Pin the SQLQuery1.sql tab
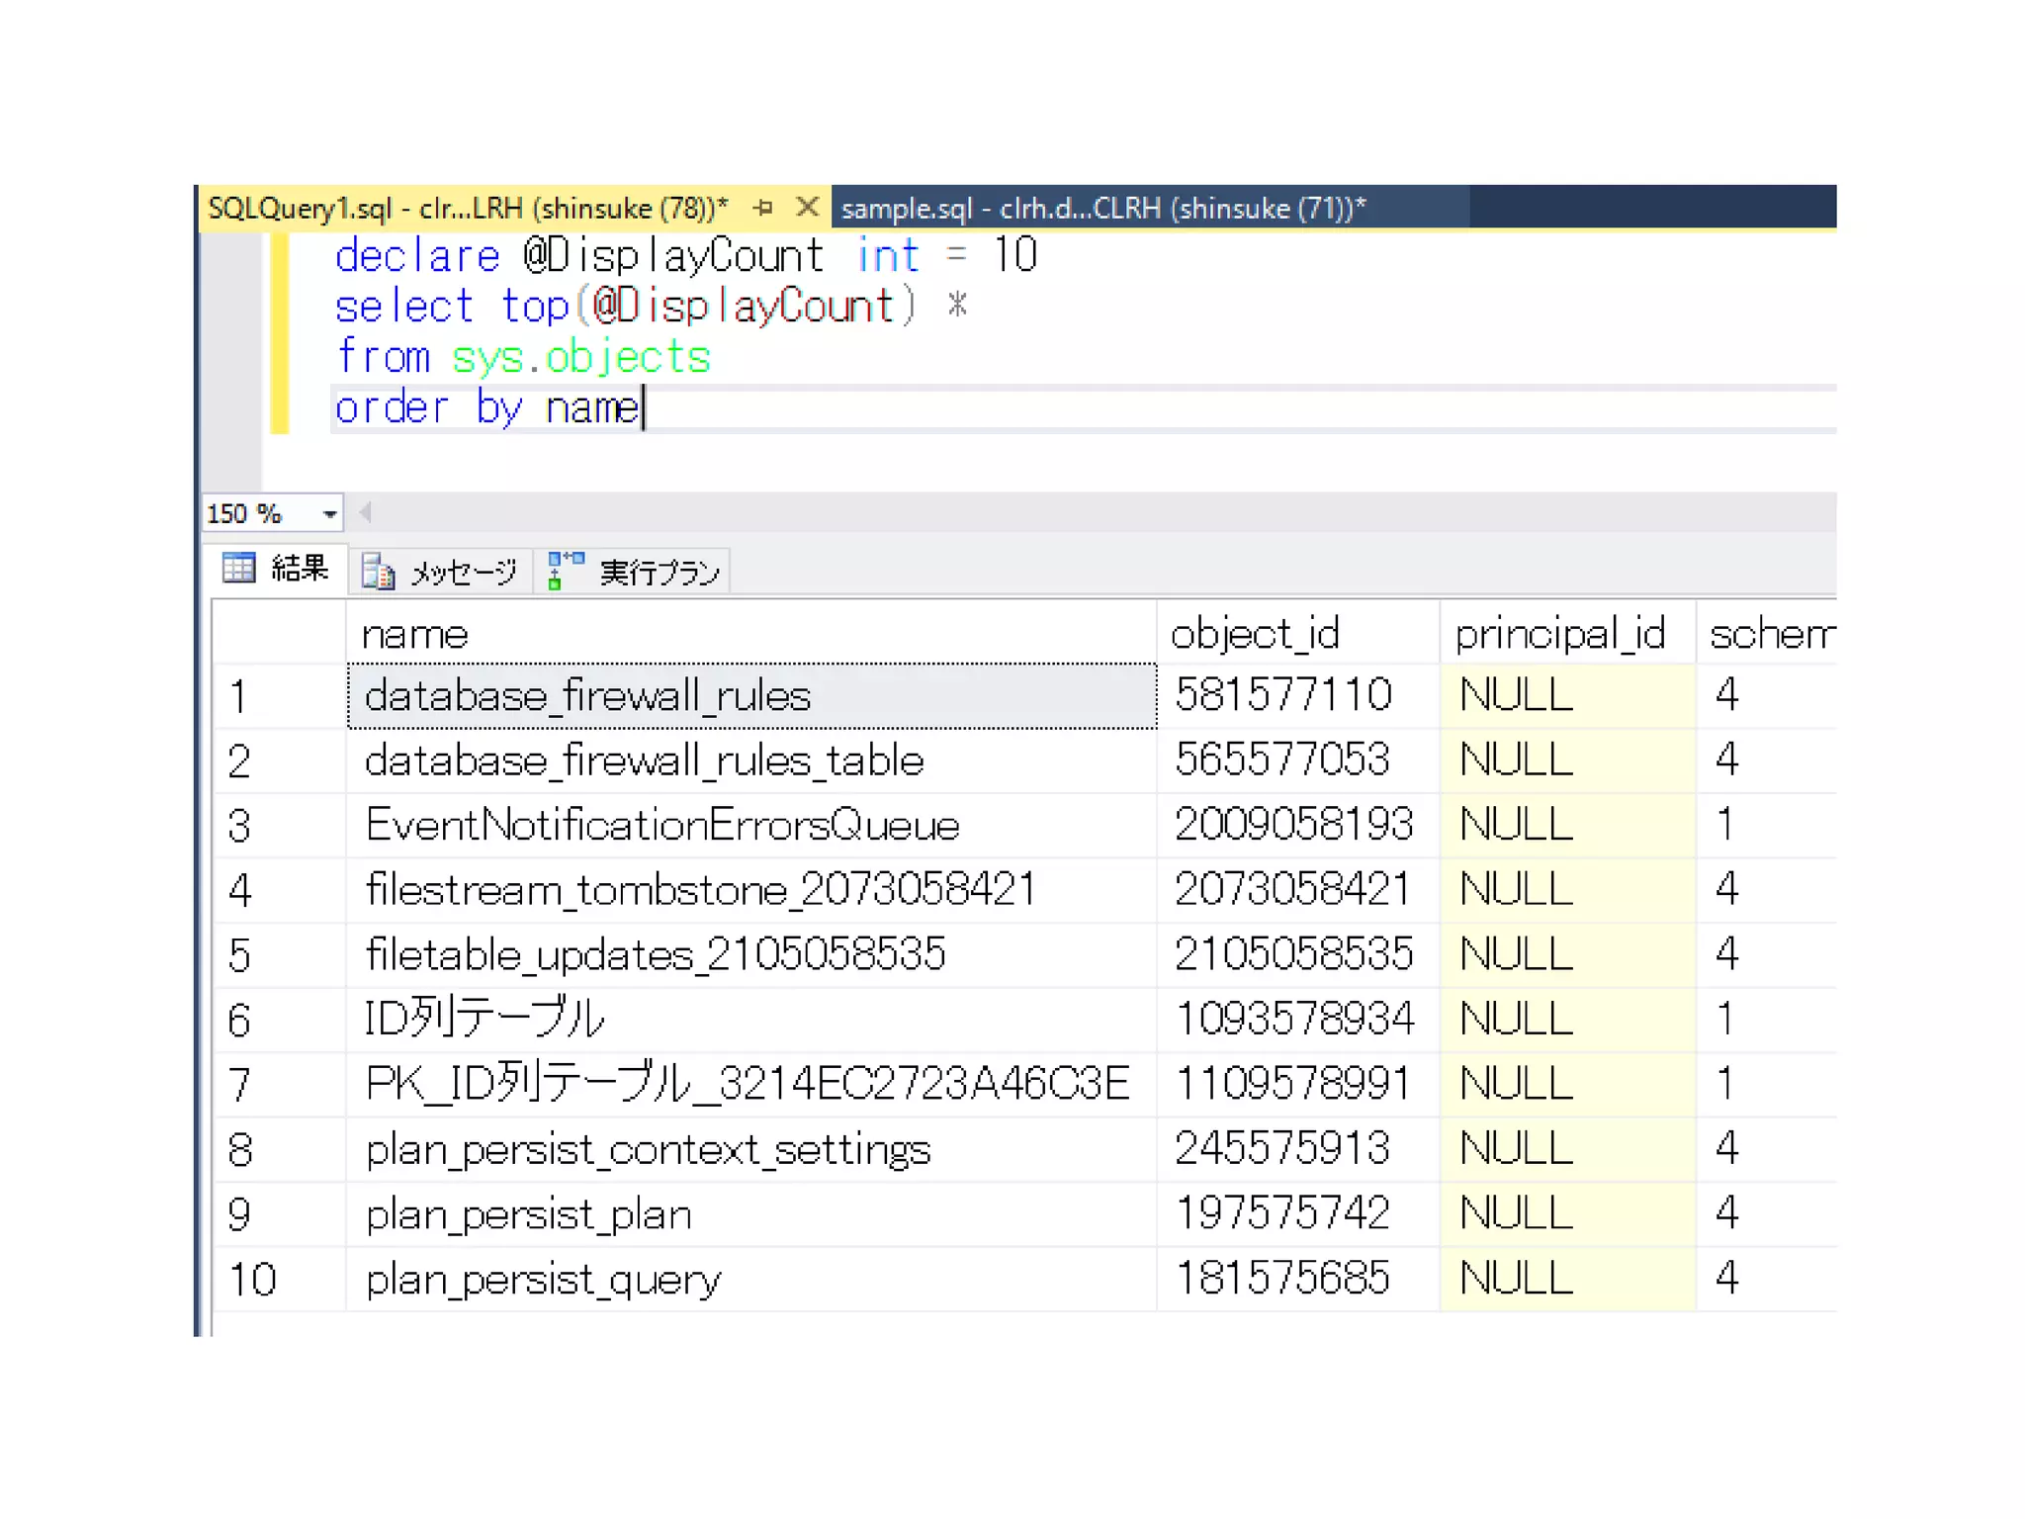This screenshot has width=2025, height=1519. point(762,208)
